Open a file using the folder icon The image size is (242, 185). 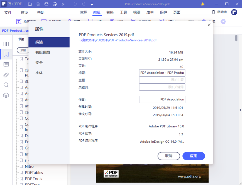[30, 4]
